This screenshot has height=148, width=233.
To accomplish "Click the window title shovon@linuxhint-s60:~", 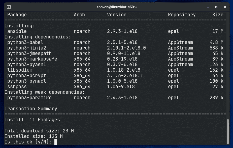I will (117, 7).
